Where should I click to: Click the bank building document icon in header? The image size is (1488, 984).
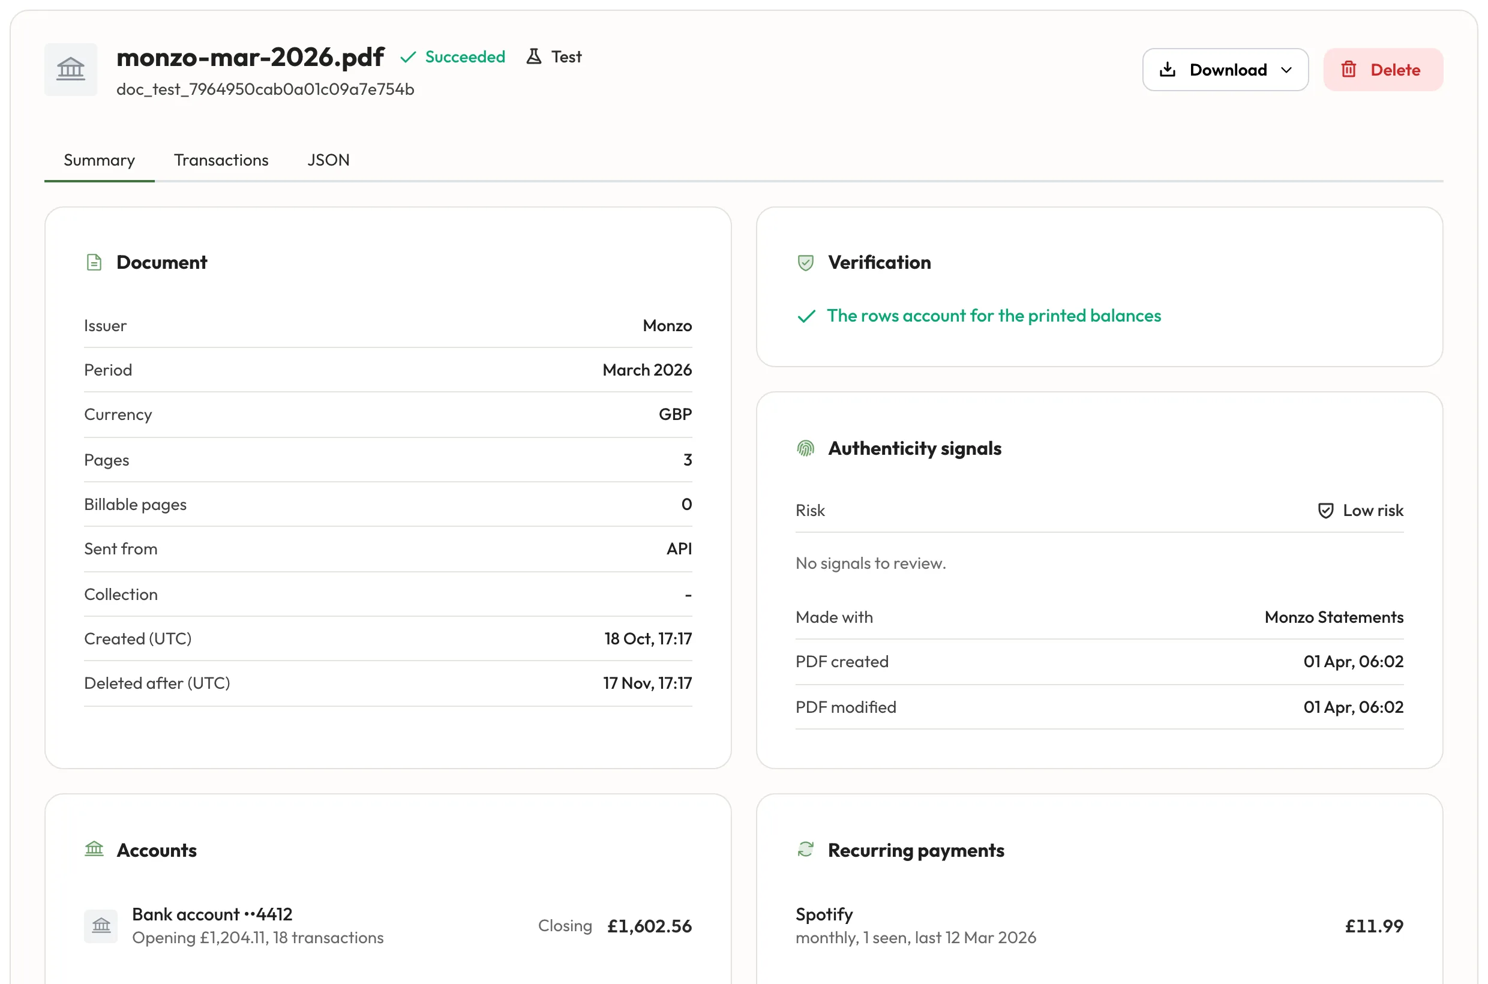(x=70, y=69)
